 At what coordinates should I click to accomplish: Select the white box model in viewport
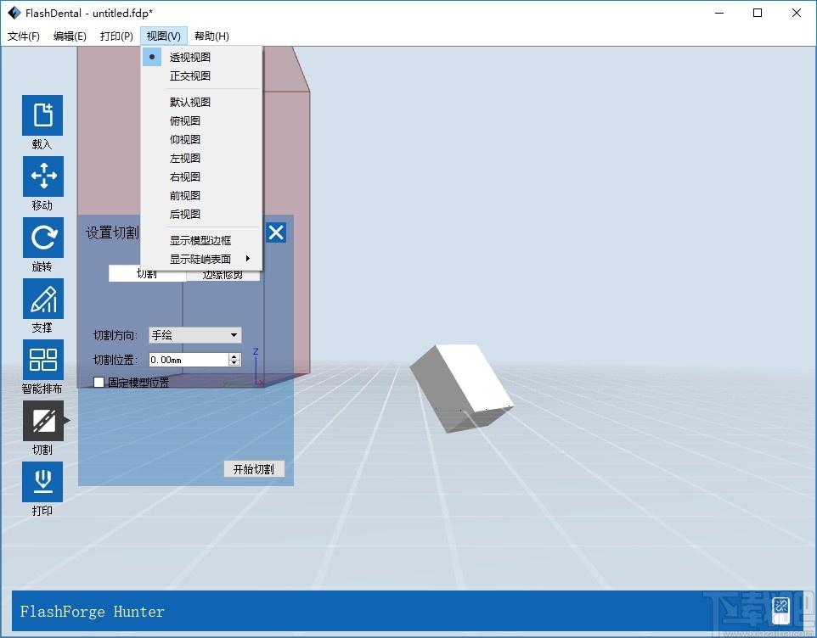point(461,388)
